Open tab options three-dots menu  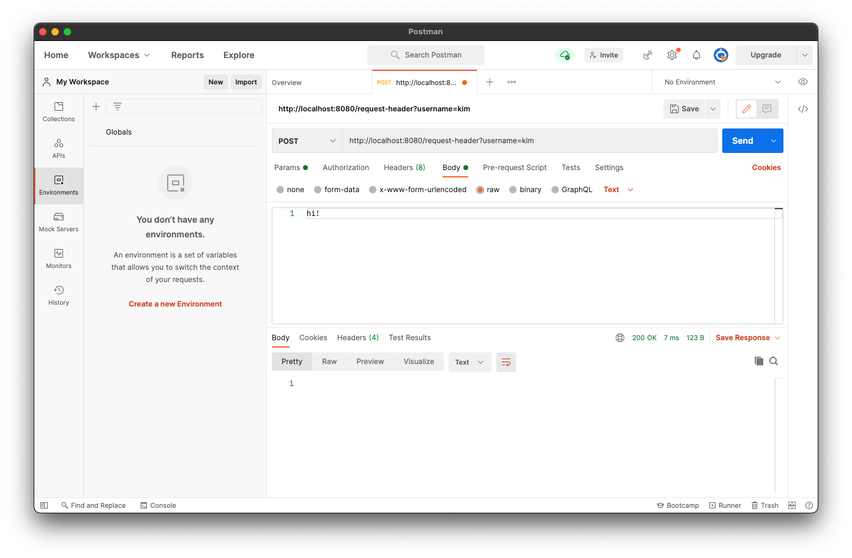(512, 82)
